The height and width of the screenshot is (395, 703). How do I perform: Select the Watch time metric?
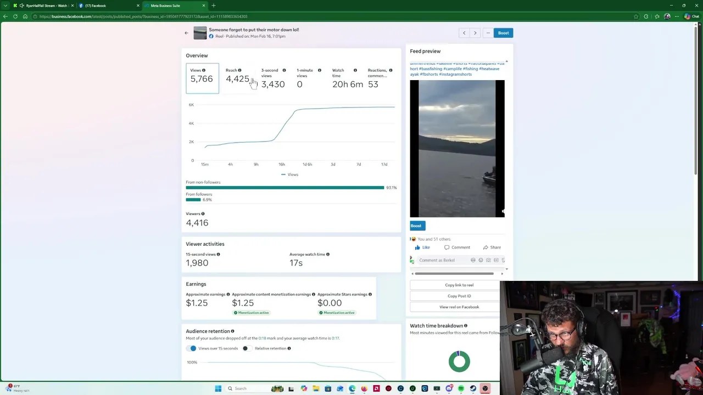(347, 78)
